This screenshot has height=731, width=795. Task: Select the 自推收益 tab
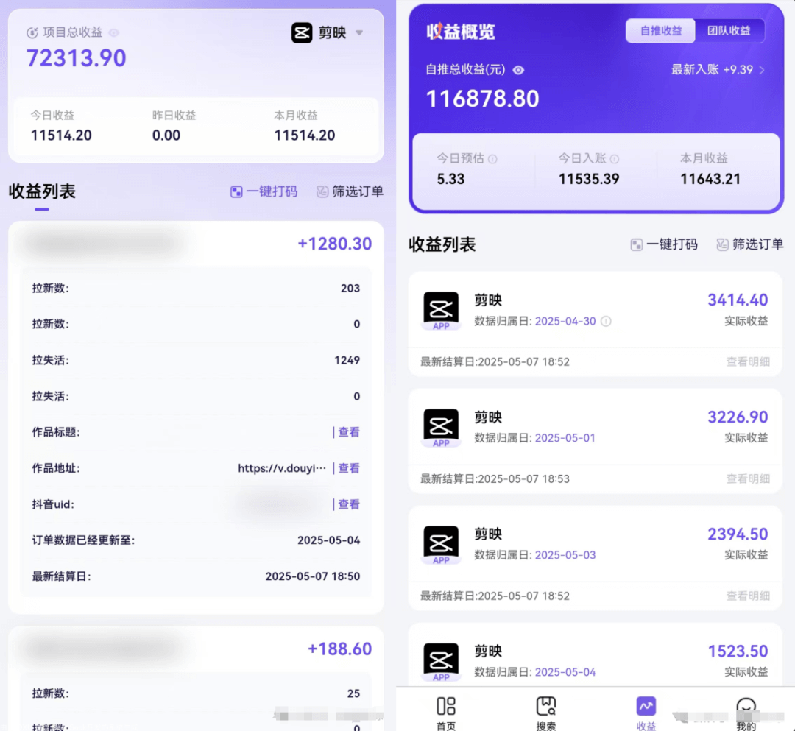(660, 31)
